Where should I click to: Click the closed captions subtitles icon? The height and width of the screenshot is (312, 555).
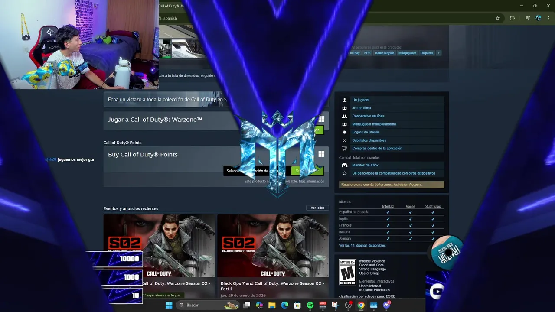[x=344, y=140]
